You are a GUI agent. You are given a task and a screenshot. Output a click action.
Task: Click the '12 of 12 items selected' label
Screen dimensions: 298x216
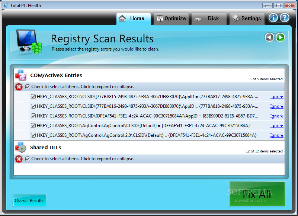click(x=264, y=151)
